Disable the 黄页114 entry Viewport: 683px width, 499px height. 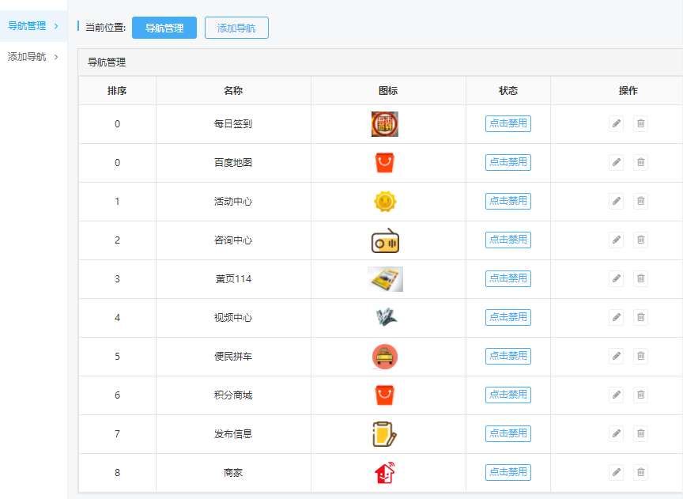[508, 279]
